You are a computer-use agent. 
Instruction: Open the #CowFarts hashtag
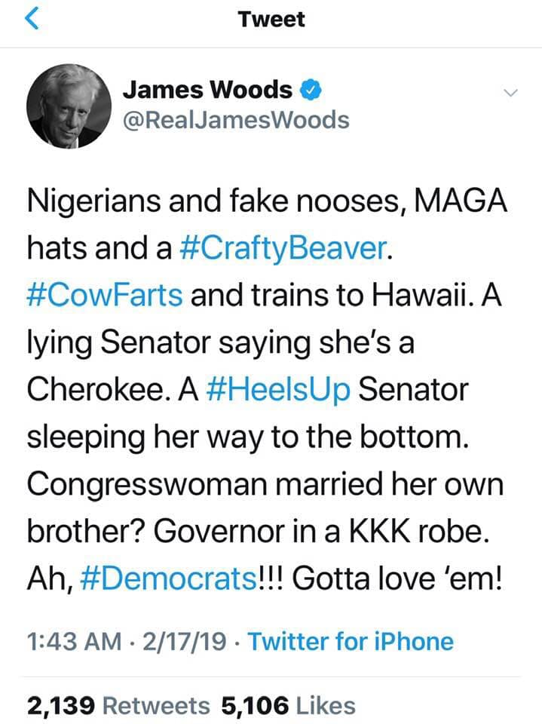tap(105, 295)
